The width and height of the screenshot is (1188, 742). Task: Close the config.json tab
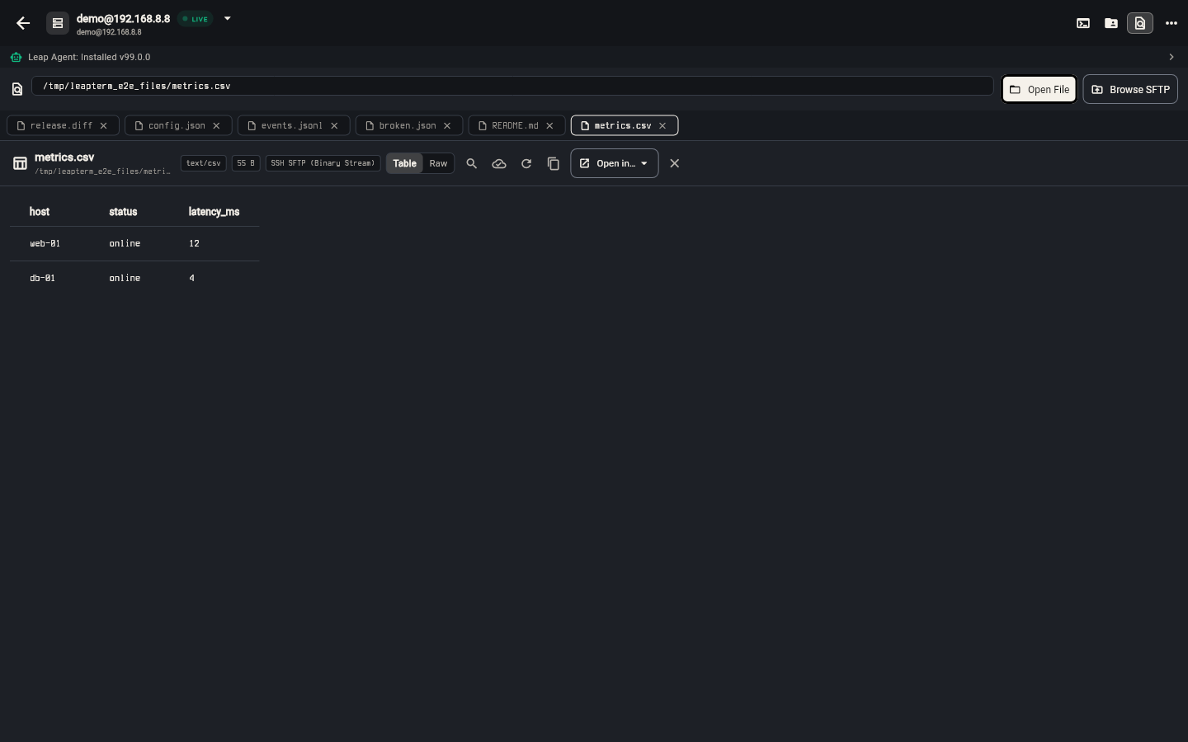[217, 125]
